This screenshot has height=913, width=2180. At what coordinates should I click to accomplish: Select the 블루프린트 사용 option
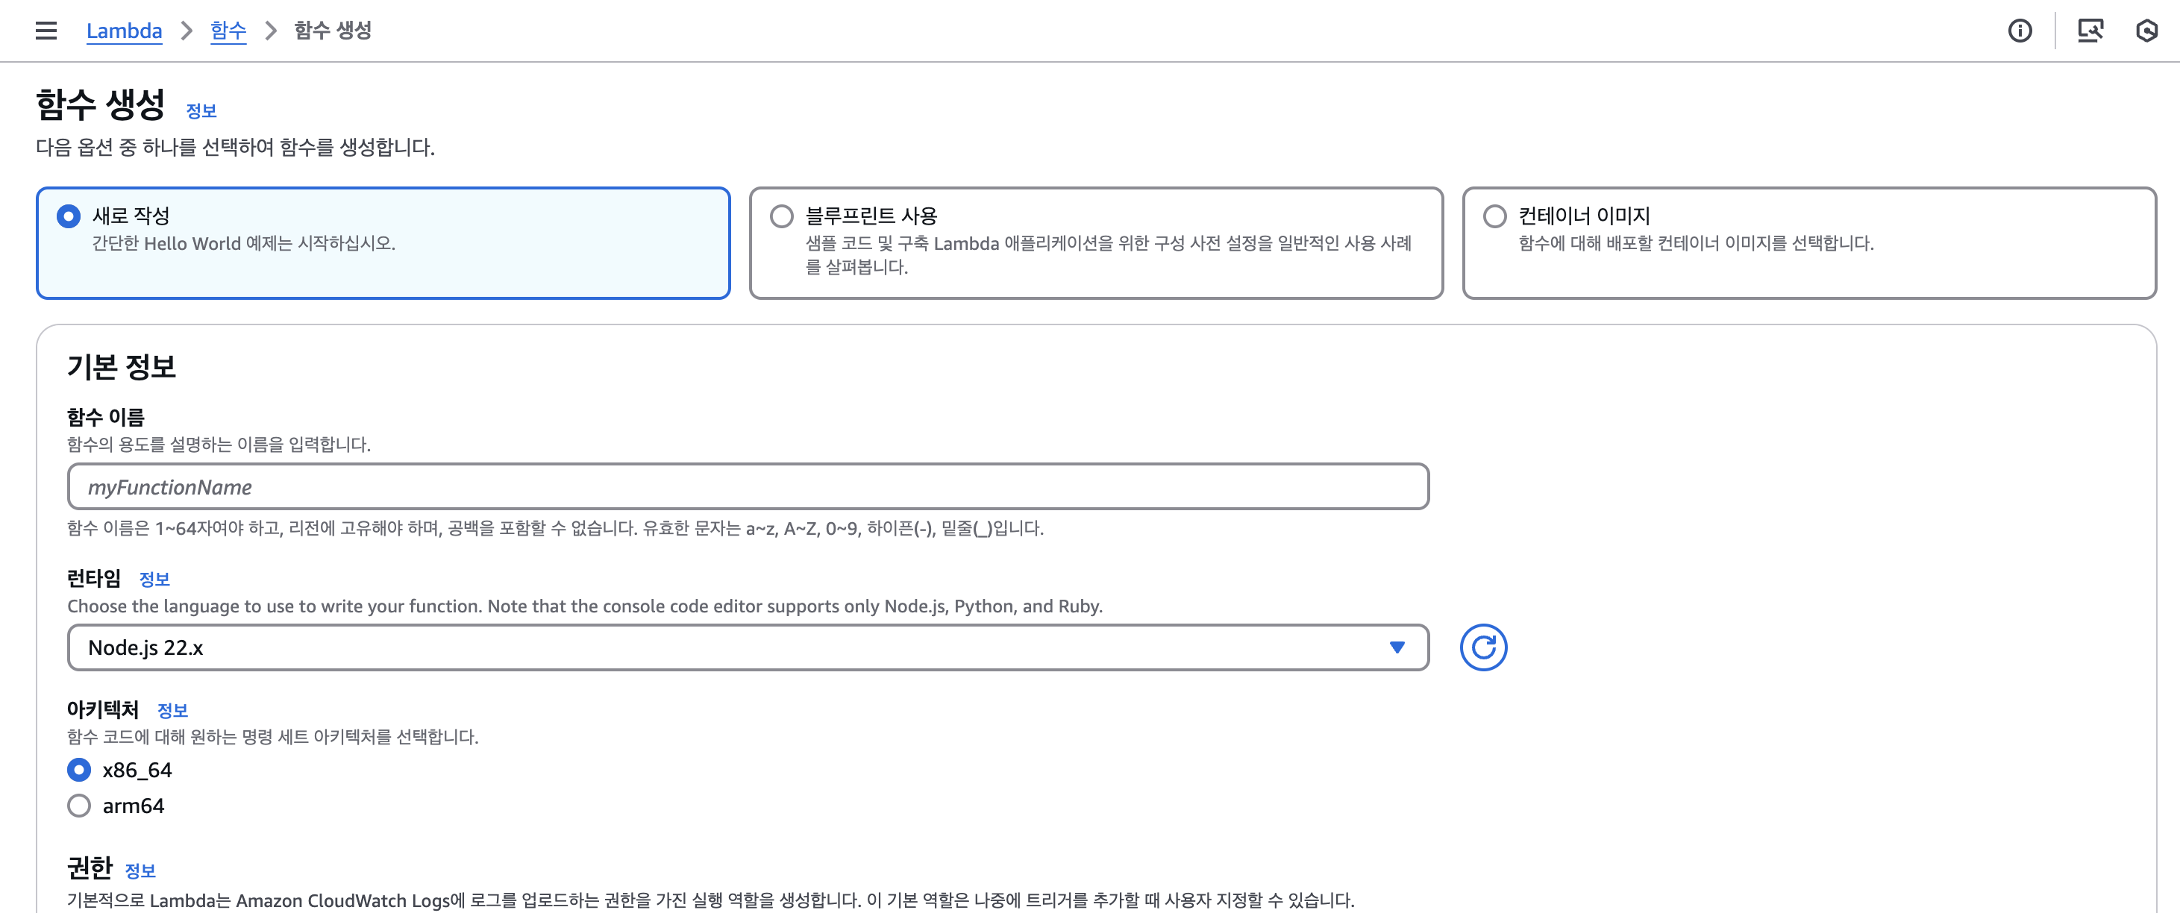782,216
